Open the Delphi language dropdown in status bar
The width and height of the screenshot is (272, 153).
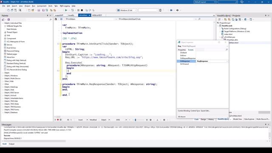[x=109, y=120]
